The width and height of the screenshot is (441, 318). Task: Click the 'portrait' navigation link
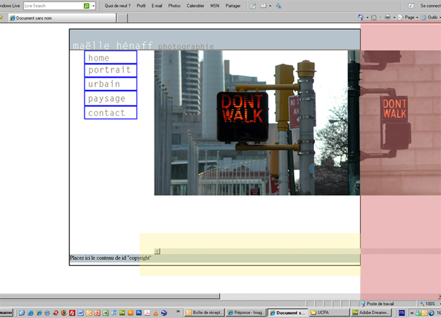(110, 70)
